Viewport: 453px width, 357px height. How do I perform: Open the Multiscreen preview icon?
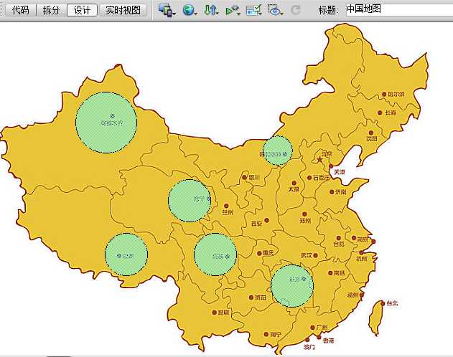[165, 10]
